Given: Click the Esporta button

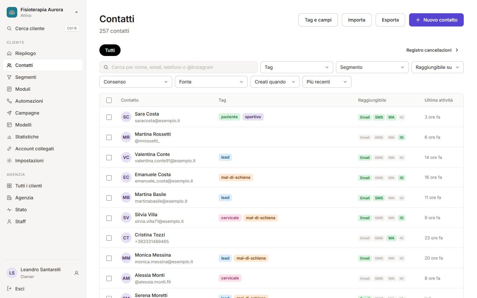Looking at the screenshot, I should (390, 20).
